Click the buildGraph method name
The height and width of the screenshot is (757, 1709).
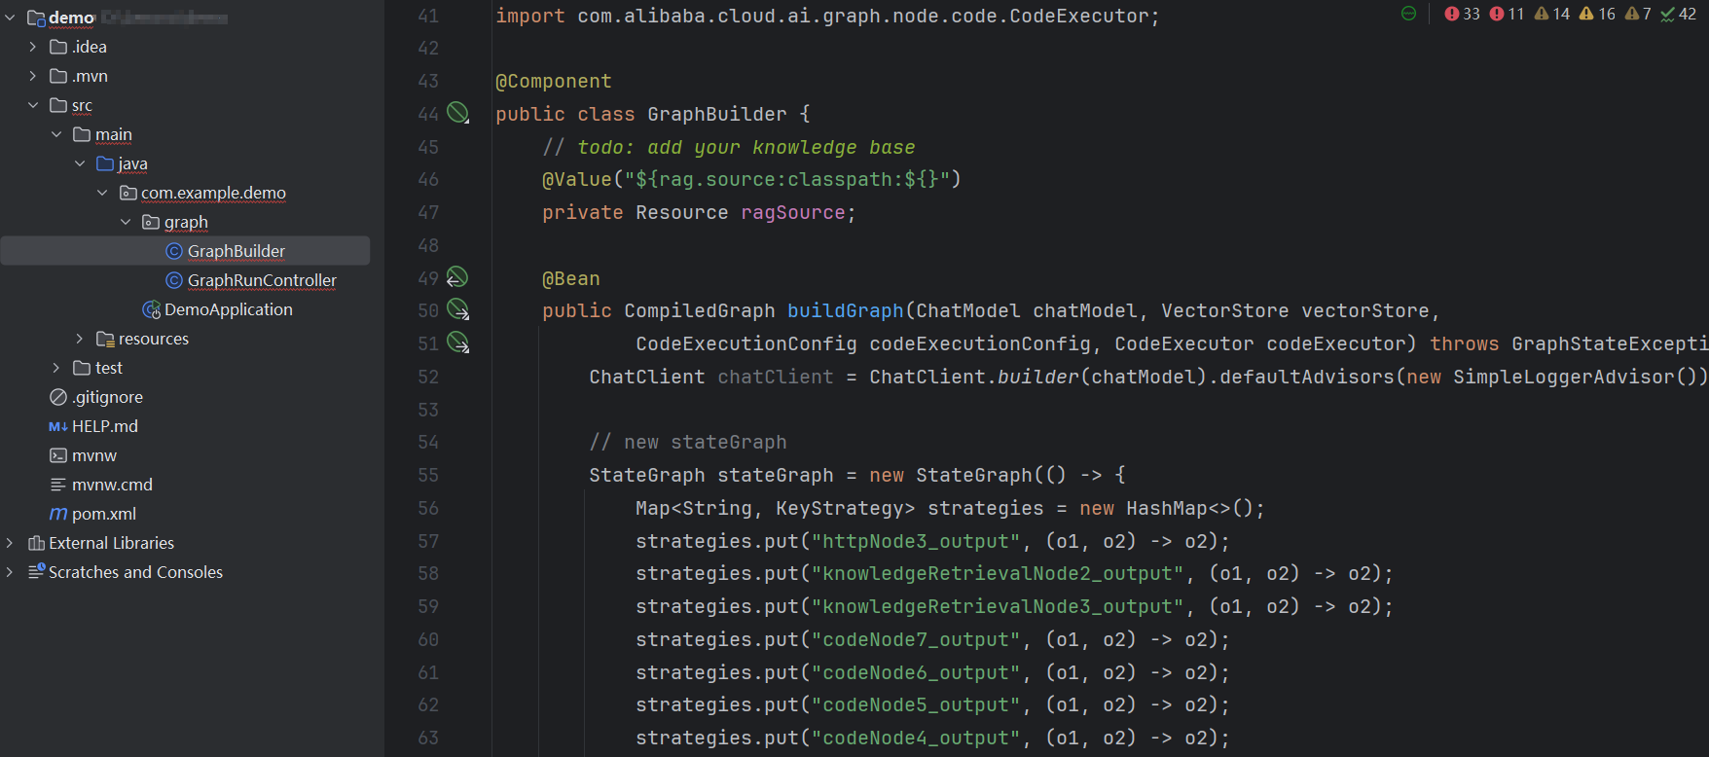846,310
